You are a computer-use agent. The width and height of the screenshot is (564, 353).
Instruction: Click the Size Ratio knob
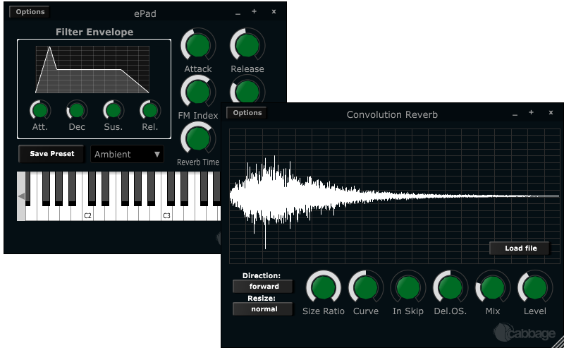[324, 287]
